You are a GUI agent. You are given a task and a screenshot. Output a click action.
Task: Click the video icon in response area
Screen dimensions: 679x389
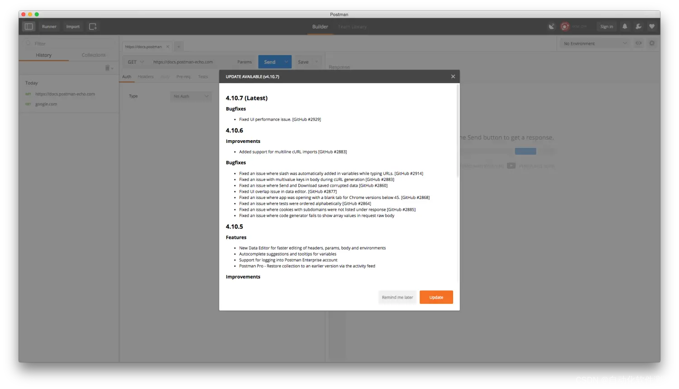pos(511,166)
